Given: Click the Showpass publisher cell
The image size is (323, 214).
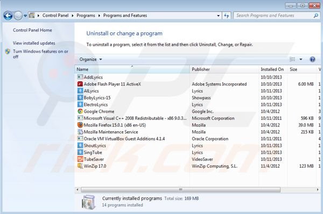Looking at the screenshot, I should [201, 98].
